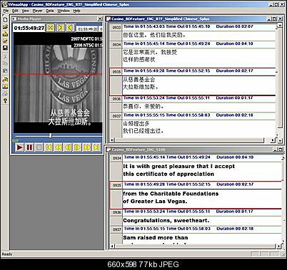Select English subtitle number 0934

click(116, 158)
